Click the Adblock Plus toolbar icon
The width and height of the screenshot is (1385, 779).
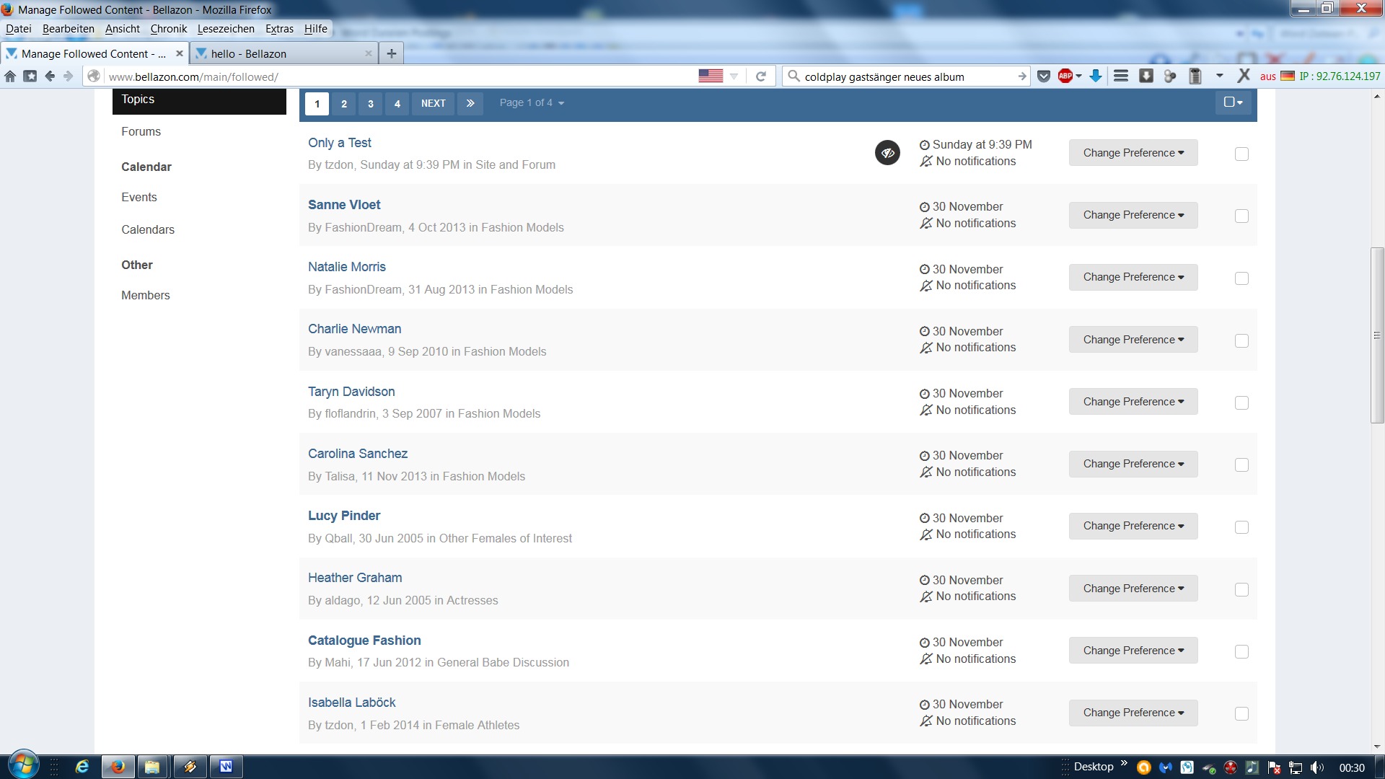pos(1065,76)
